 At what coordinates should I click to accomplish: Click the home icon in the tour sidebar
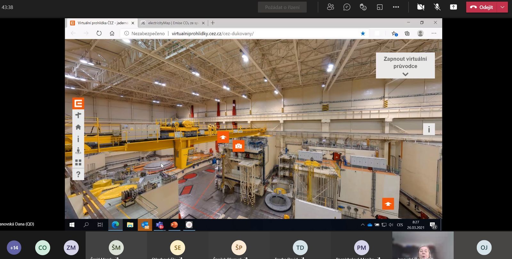tap(78, 127)
